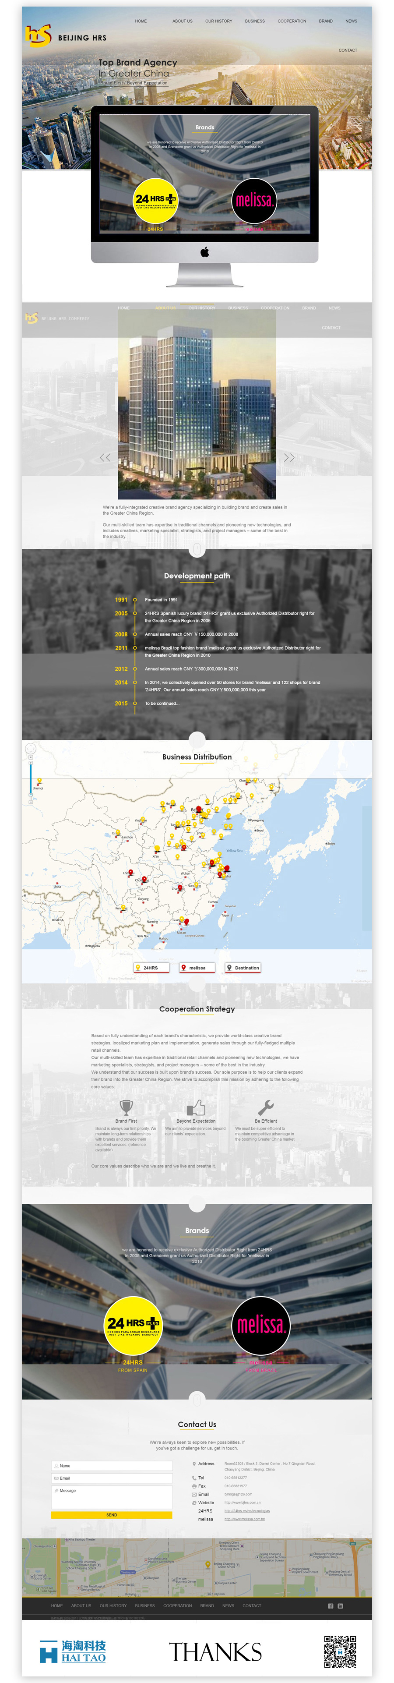Select the 2012 timeline marker
This screenshot has width=394, height=1683.
tap(134, 668)
